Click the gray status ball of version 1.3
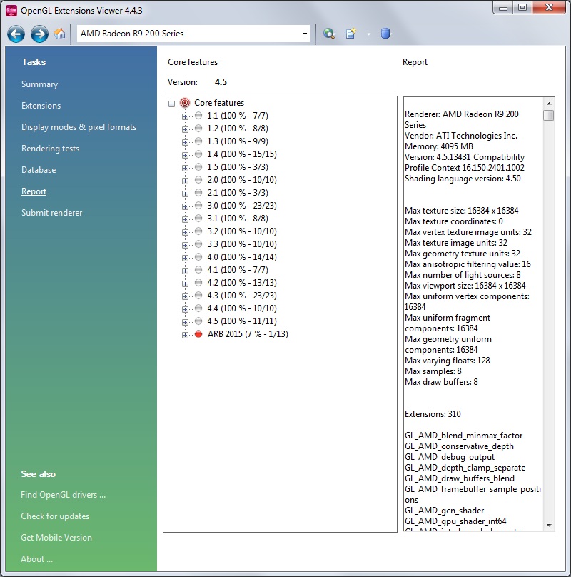The width and height of the screenshot is (571, 577). pos(198,141)
